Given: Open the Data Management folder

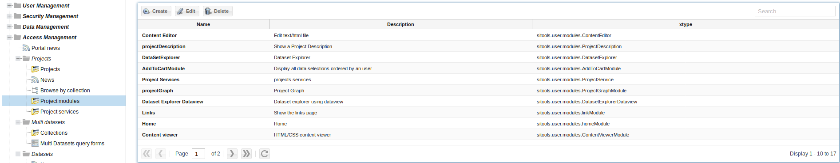Looking at the screenshot, I should point(46,27).
